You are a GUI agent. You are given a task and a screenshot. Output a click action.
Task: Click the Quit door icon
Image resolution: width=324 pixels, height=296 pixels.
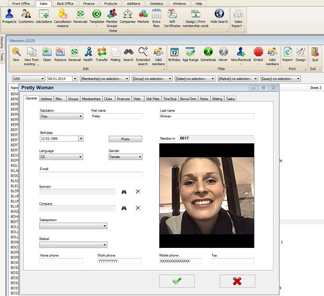[x=315, y=54]
